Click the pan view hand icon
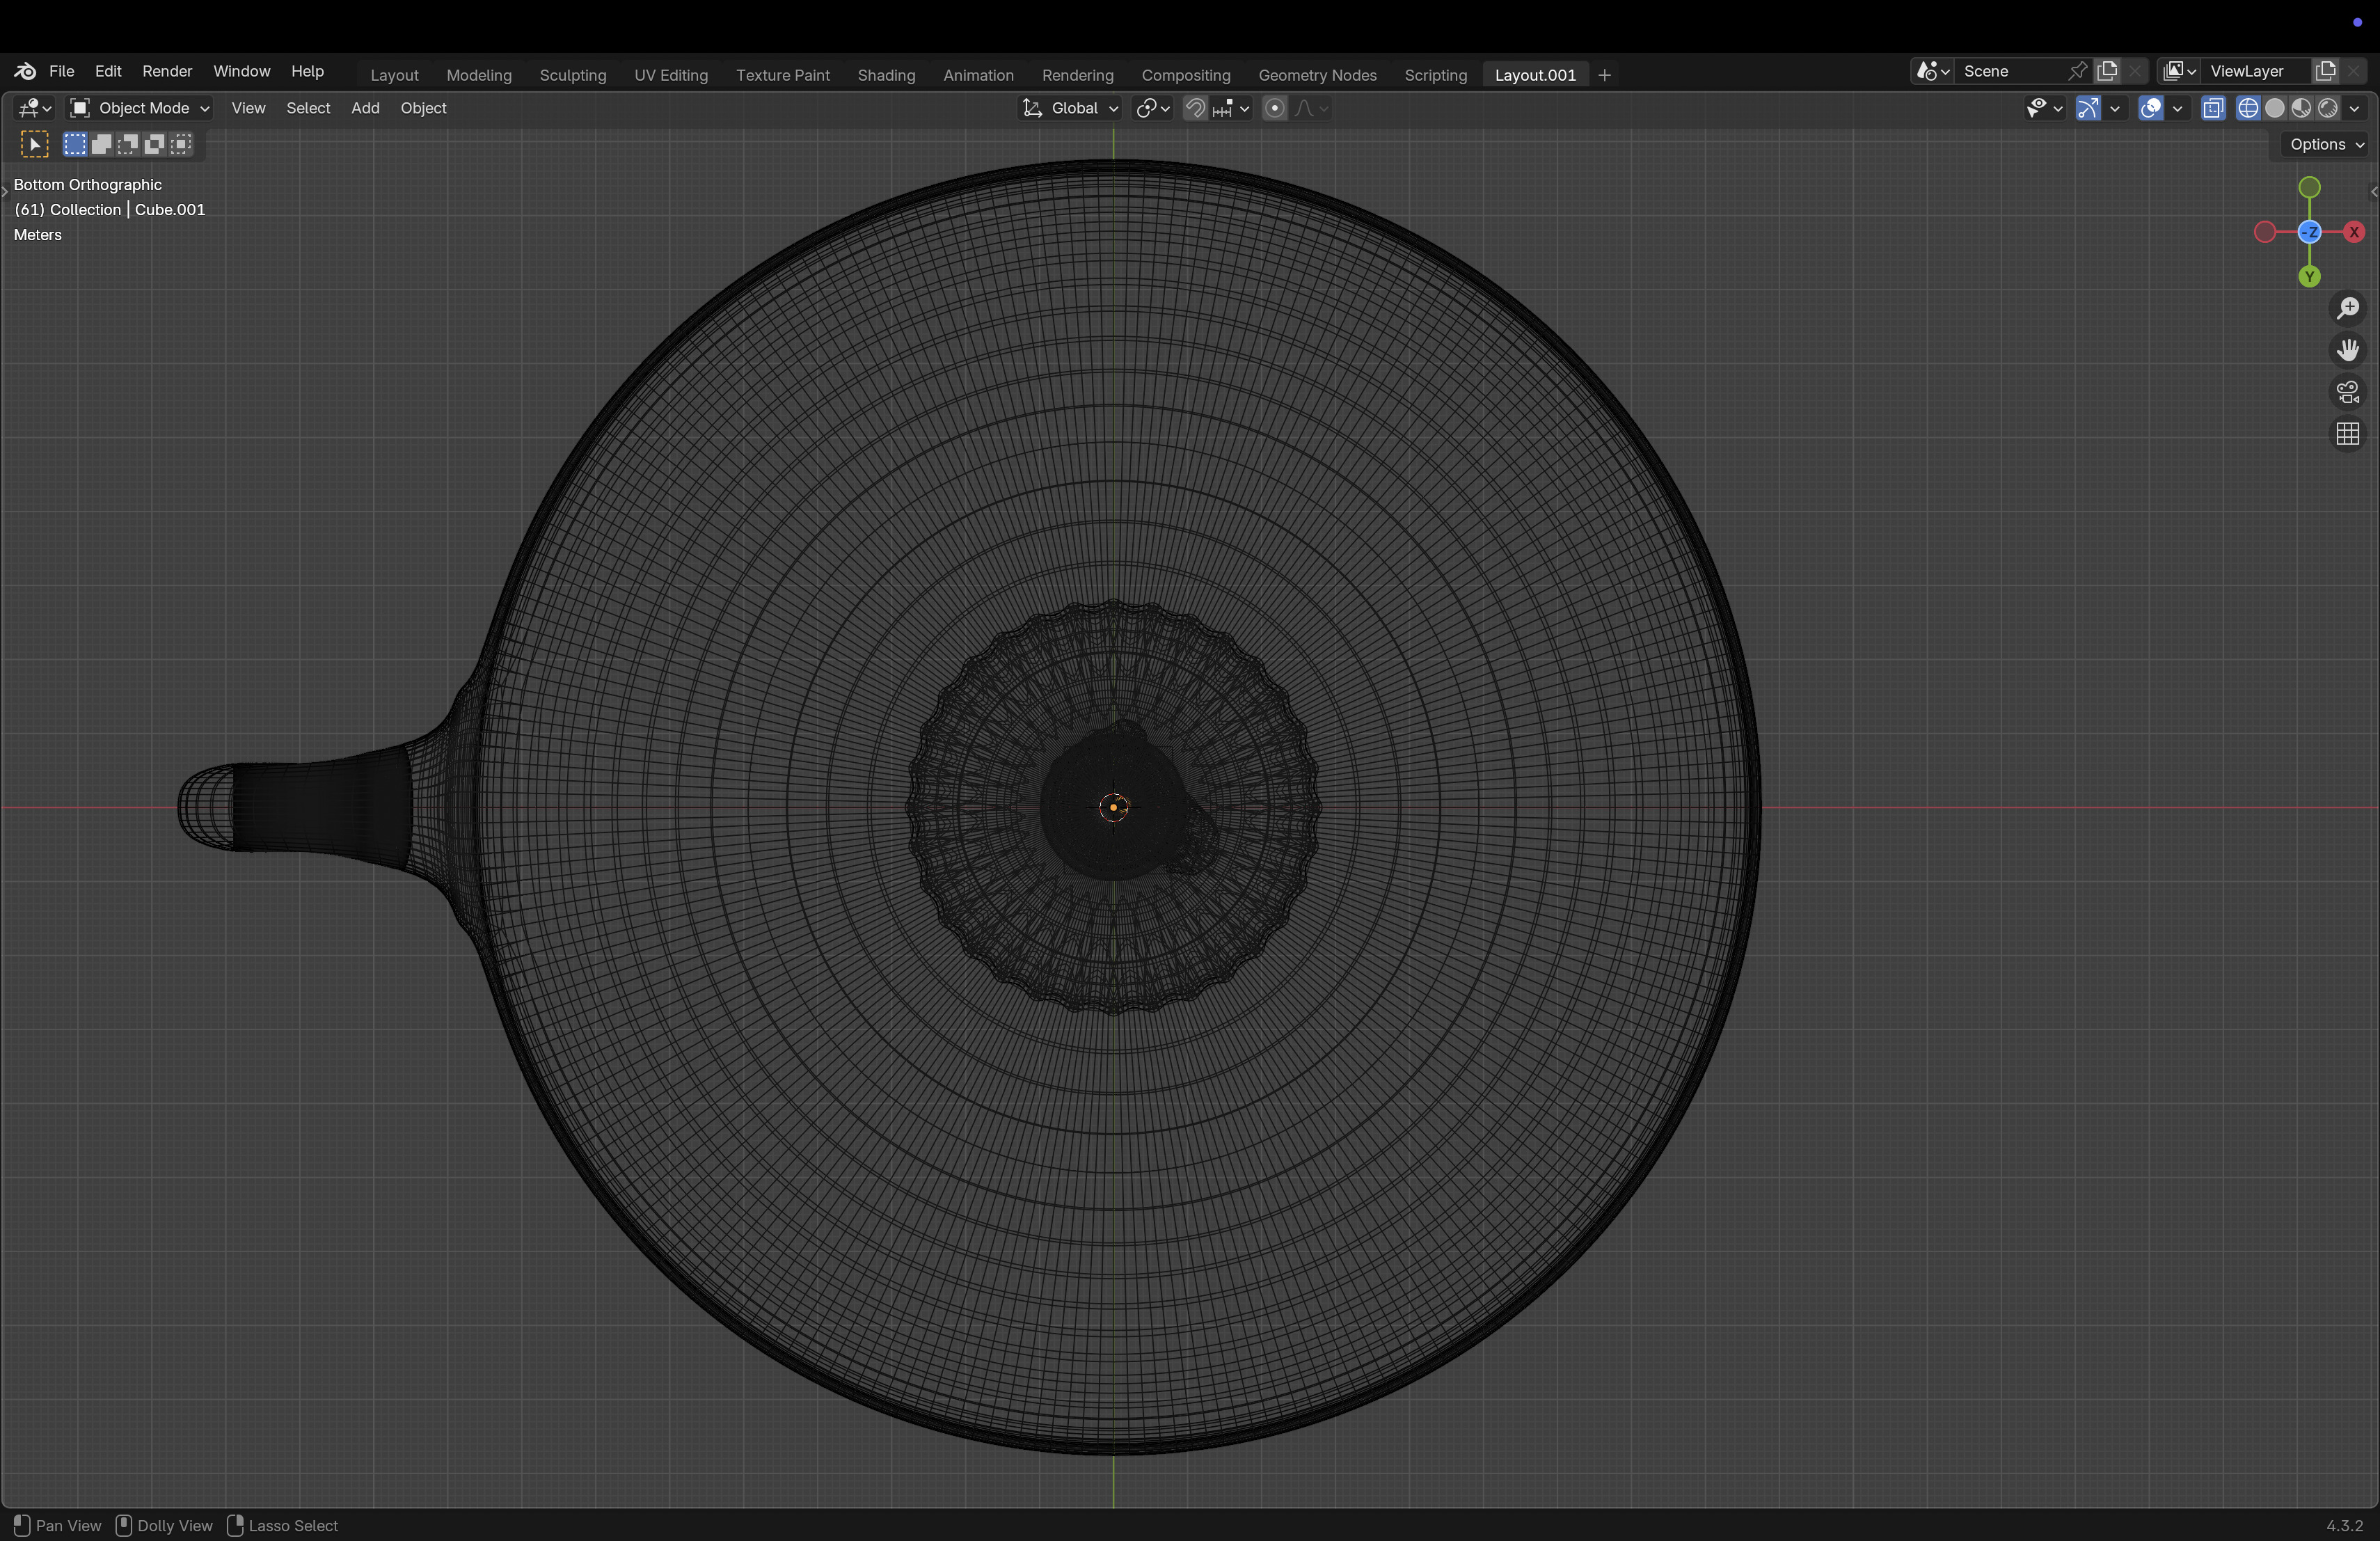 click(2347, 350)
